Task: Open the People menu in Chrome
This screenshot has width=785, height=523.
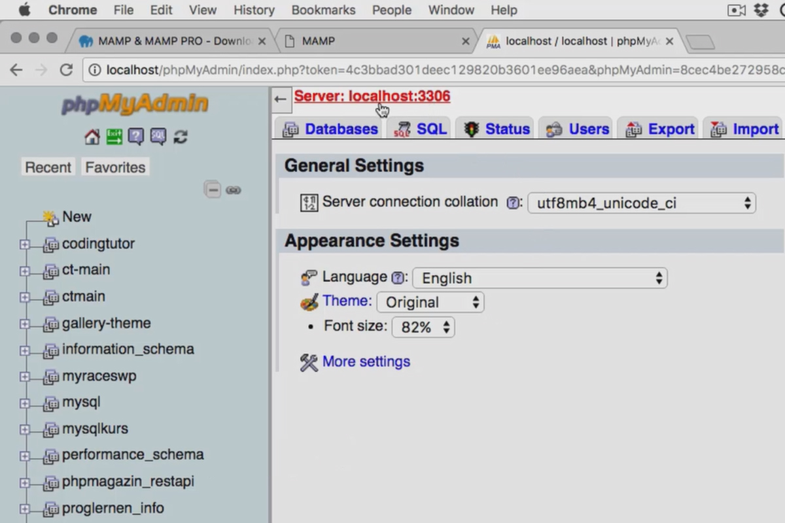Action: [392, 10]
